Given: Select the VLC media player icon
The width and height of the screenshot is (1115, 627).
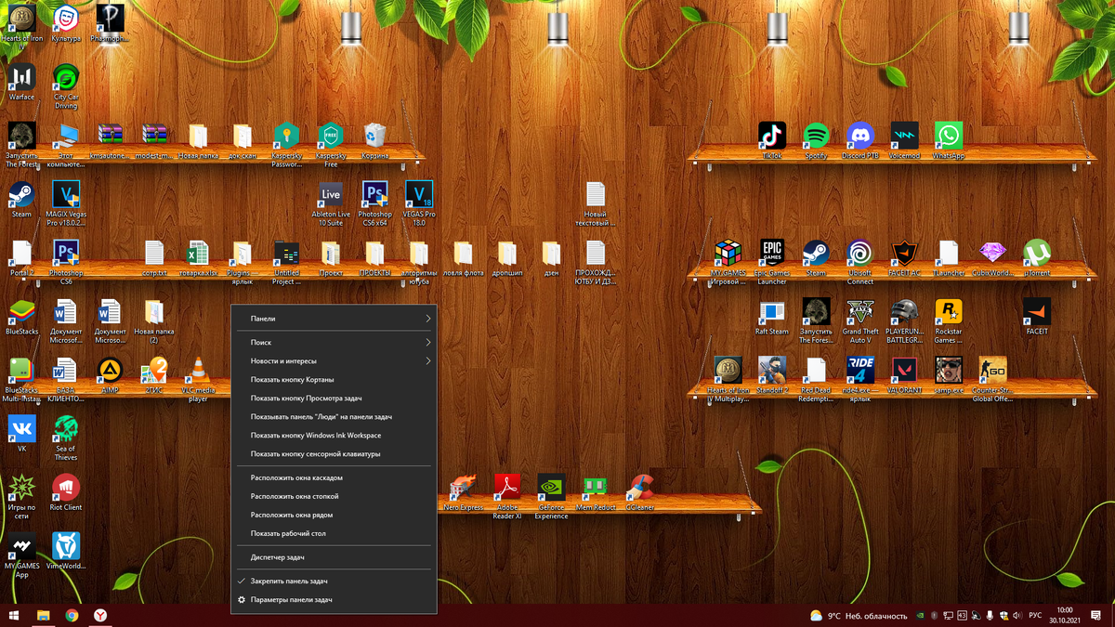Looking at the screenshot, I should pyautogui.click(x=198, y=380).
